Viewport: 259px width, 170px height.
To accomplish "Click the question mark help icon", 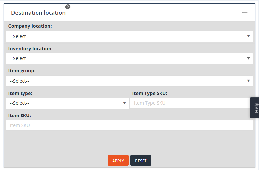I will (68, 7).
